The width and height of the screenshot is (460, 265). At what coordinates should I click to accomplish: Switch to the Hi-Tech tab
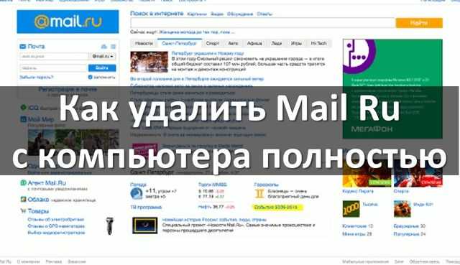coord(318,43)
